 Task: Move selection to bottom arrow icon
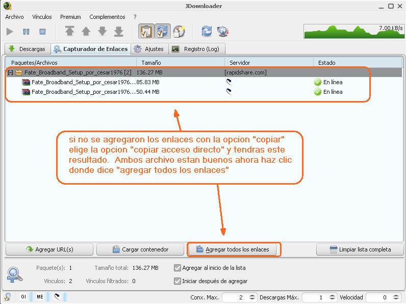[x=119, y=31]
